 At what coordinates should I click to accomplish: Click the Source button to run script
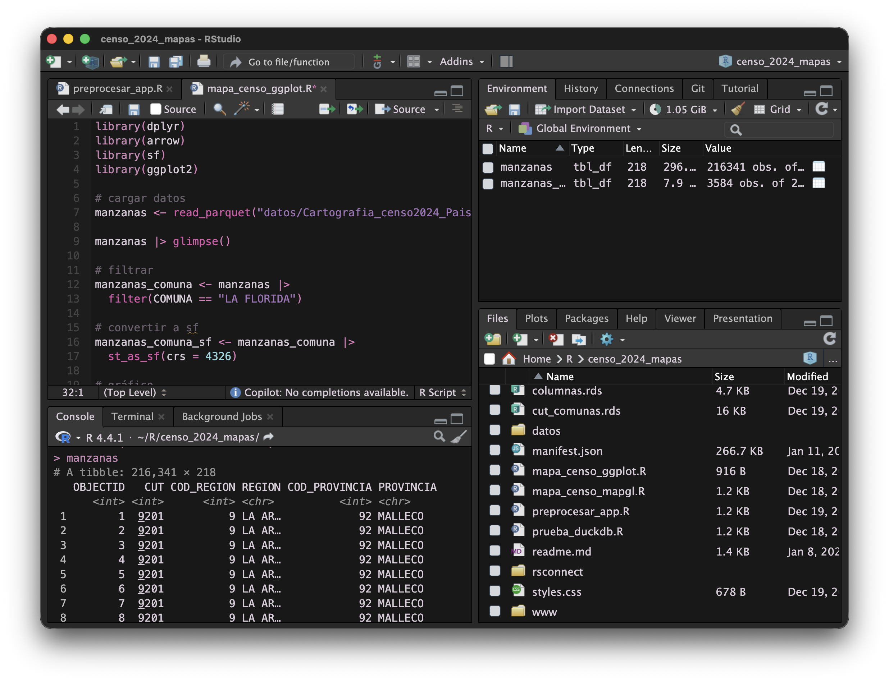[400, 109]
